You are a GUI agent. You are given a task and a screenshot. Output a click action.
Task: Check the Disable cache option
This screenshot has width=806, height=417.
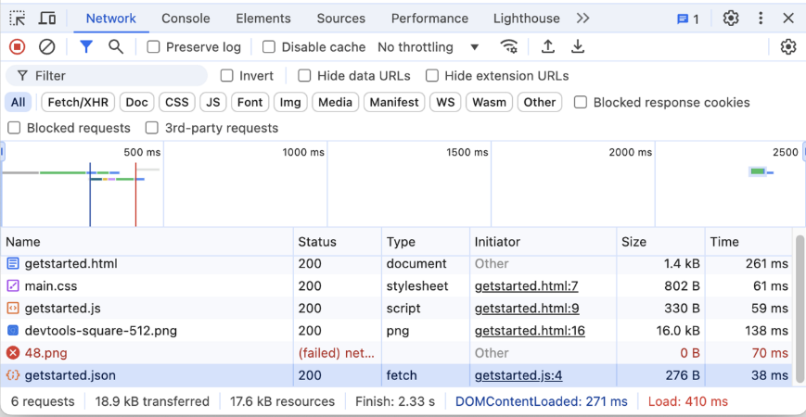(269, 47)
